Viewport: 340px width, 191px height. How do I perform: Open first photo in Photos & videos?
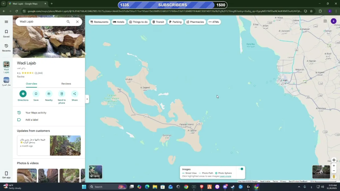(27, 176)
